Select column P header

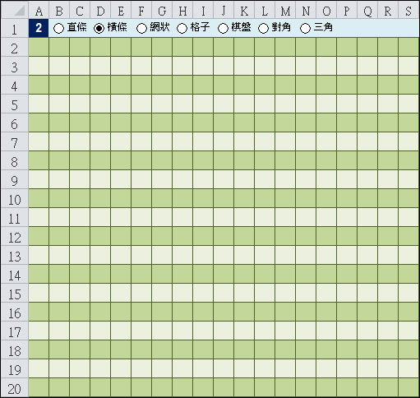[x=347, y=11]
